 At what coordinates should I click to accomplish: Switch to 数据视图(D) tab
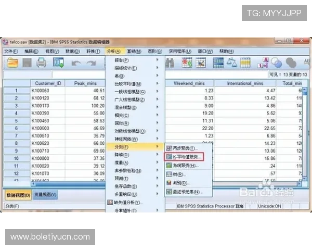(x=18, y=195)
